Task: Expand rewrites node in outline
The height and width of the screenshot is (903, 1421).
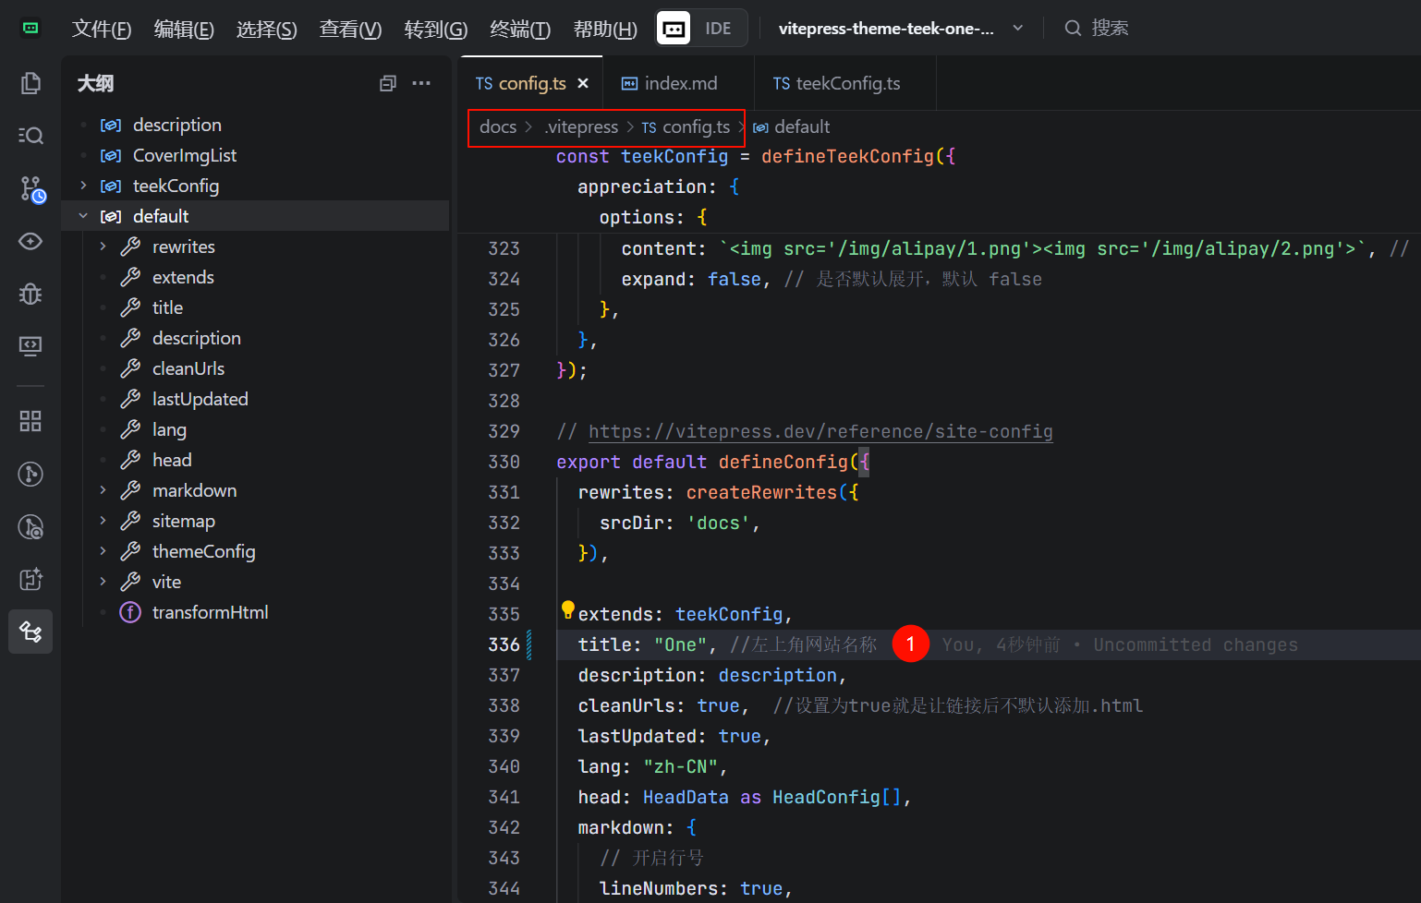Action: [x=103, y=247]
